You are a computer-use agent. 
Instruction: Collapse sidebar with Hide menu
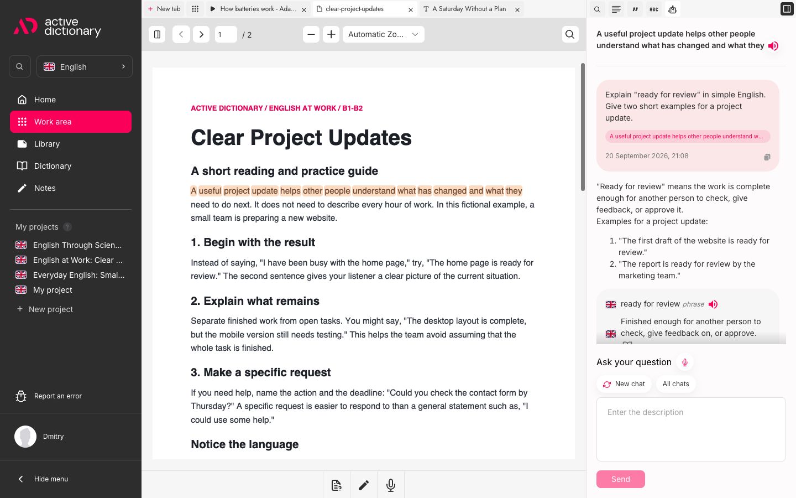coord(43,479)
